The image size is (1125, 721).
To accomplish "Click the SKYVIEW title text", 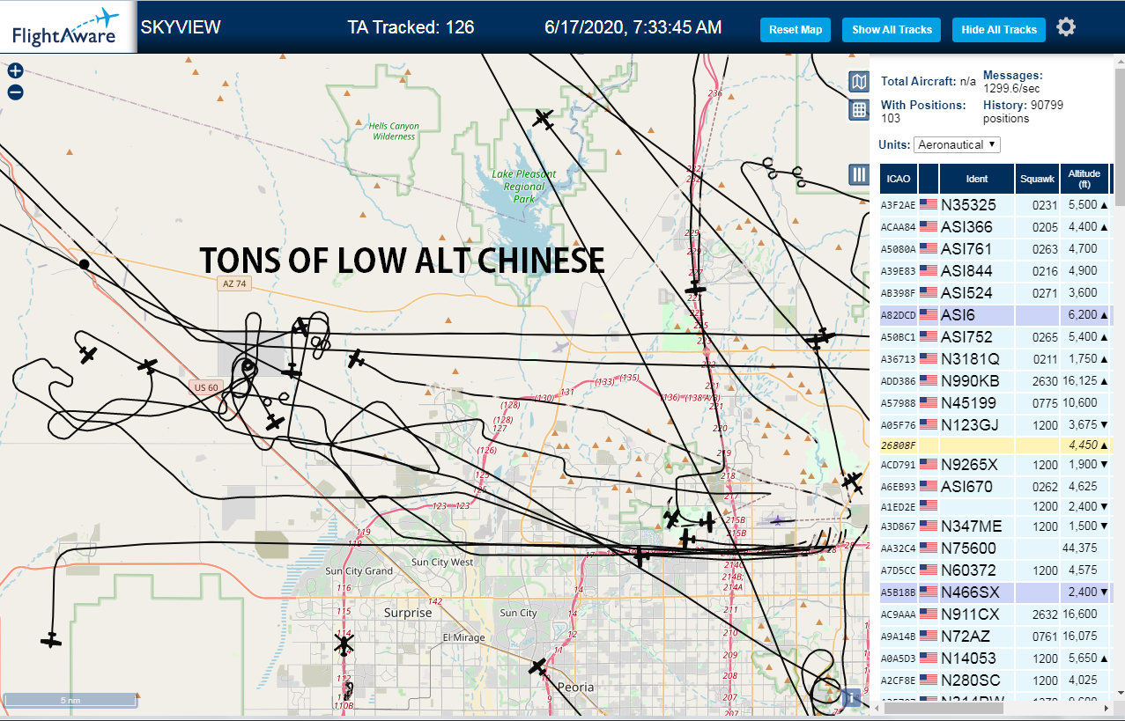I will point(181,27).
